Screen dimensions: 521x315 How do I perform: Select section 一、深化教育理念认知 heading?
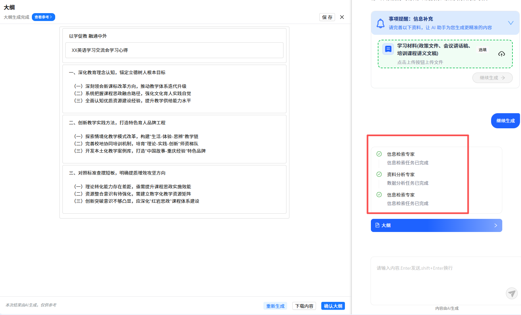(117, 73)
